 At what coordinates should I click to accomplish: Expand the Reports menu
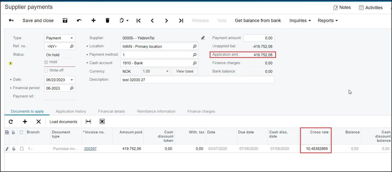click(328, 20)
